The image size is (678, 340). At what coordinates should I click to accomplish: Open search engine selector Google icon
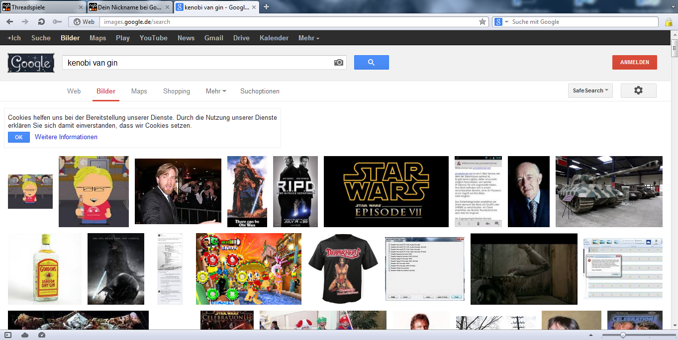click(501, 22)
